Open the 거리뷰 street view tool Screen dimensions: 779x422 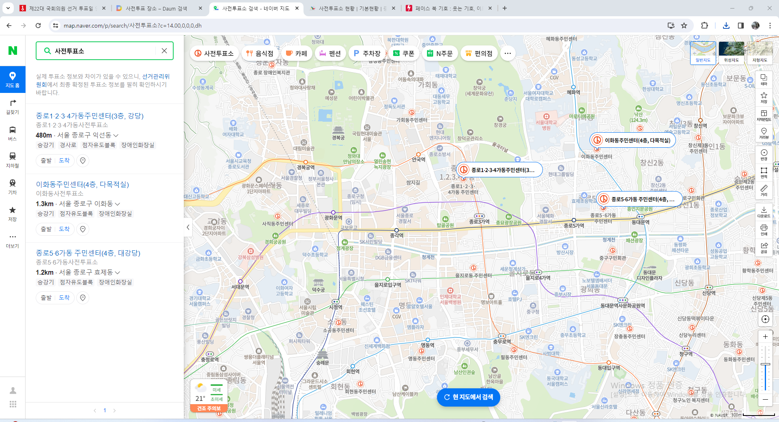(x=764, y=134)
